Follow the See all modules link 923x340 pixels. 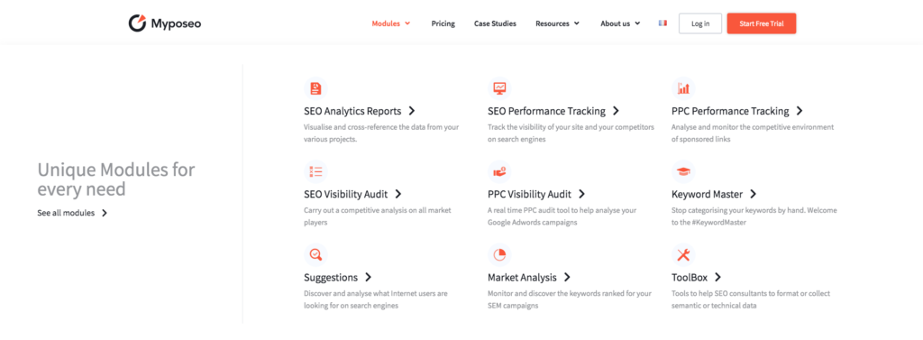click(72, 214)
